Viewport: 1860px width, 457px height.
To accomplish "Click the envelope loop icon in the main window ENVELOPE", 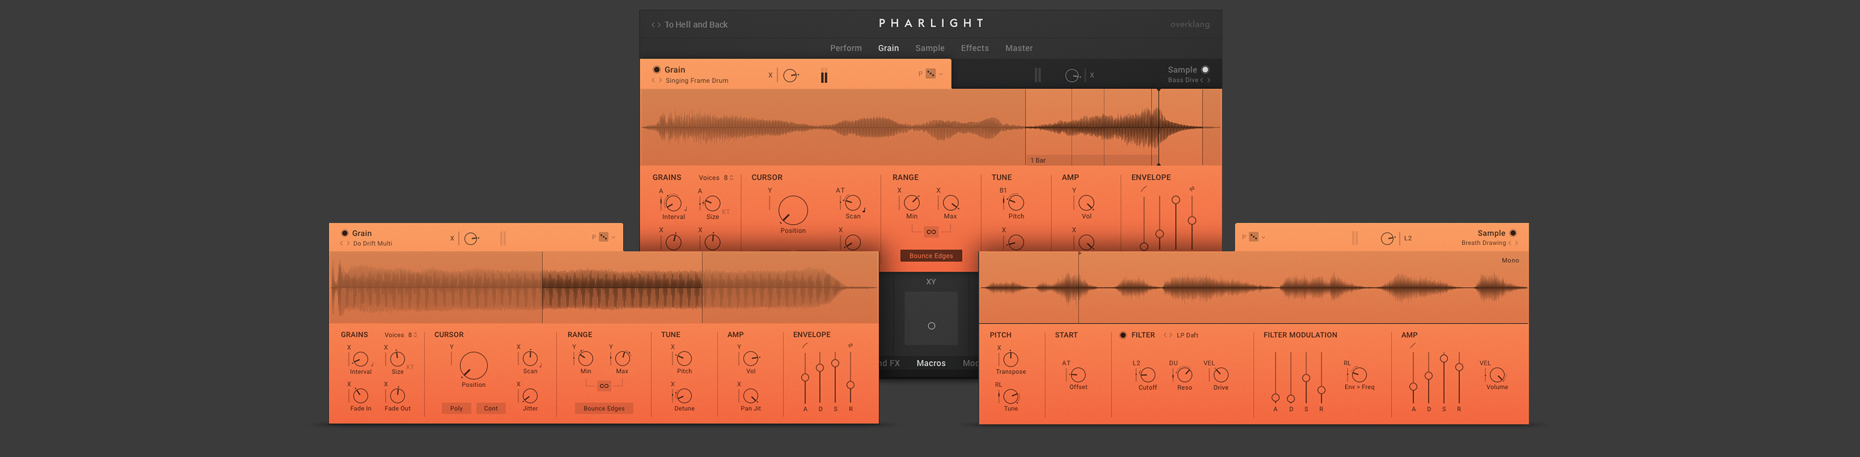I will pyautogui.click(x=1192, y=189).
